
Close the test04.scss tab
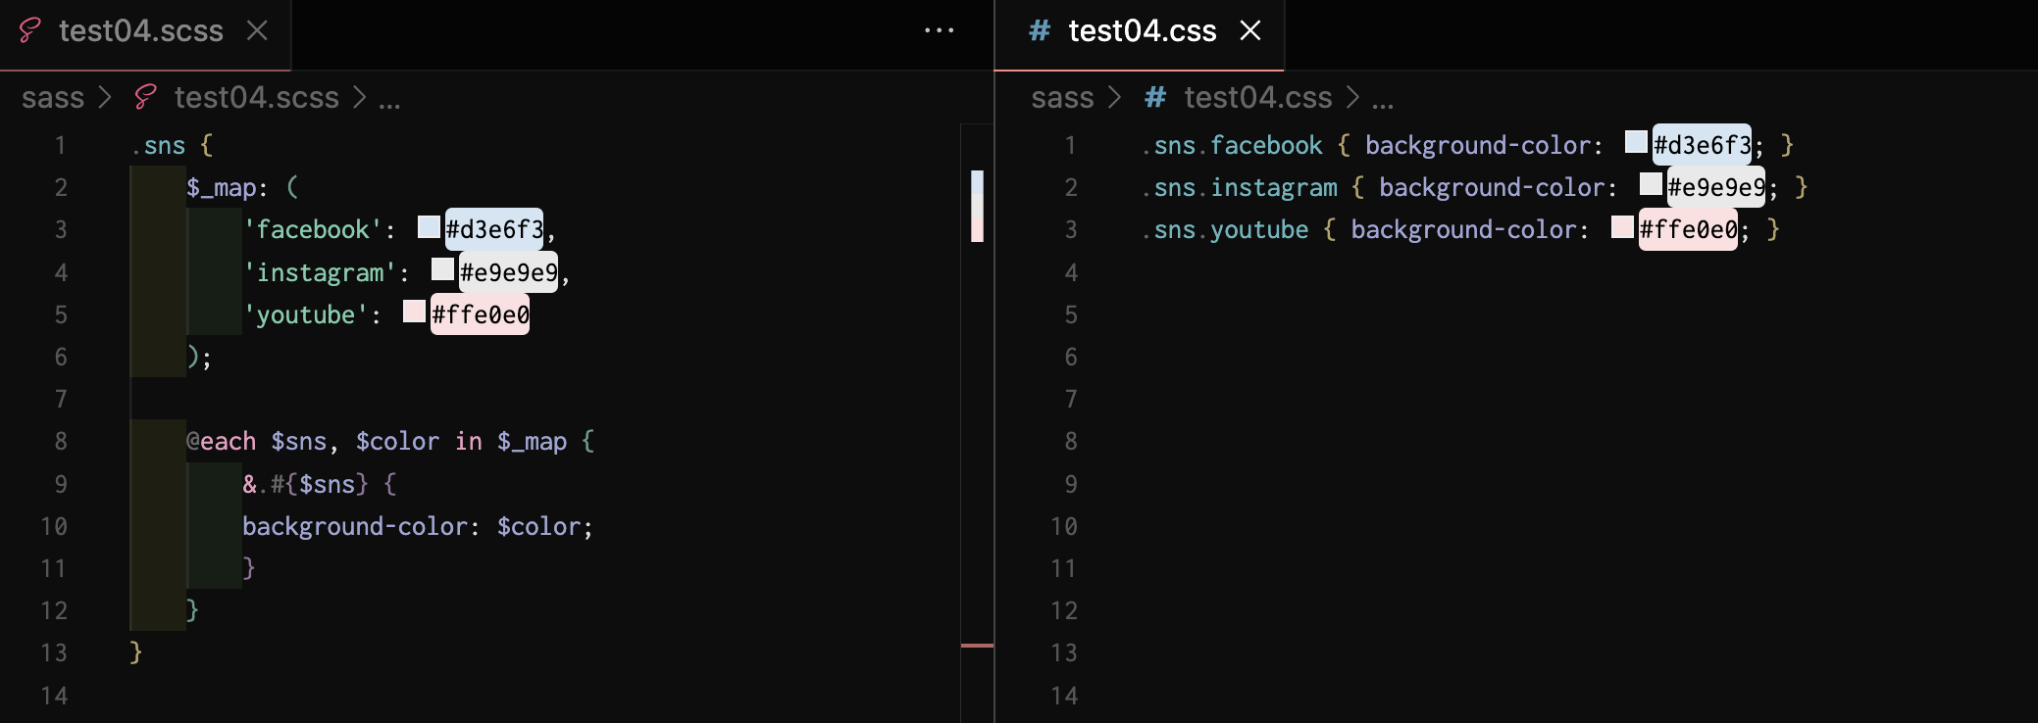[x=257, y=30]
